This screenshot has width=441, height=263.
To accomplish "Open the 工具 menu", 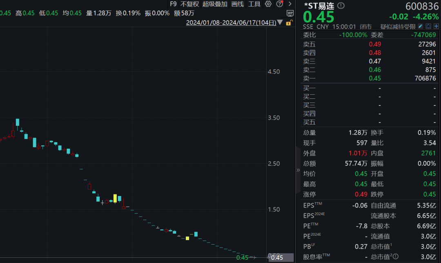I will point(254,4).
